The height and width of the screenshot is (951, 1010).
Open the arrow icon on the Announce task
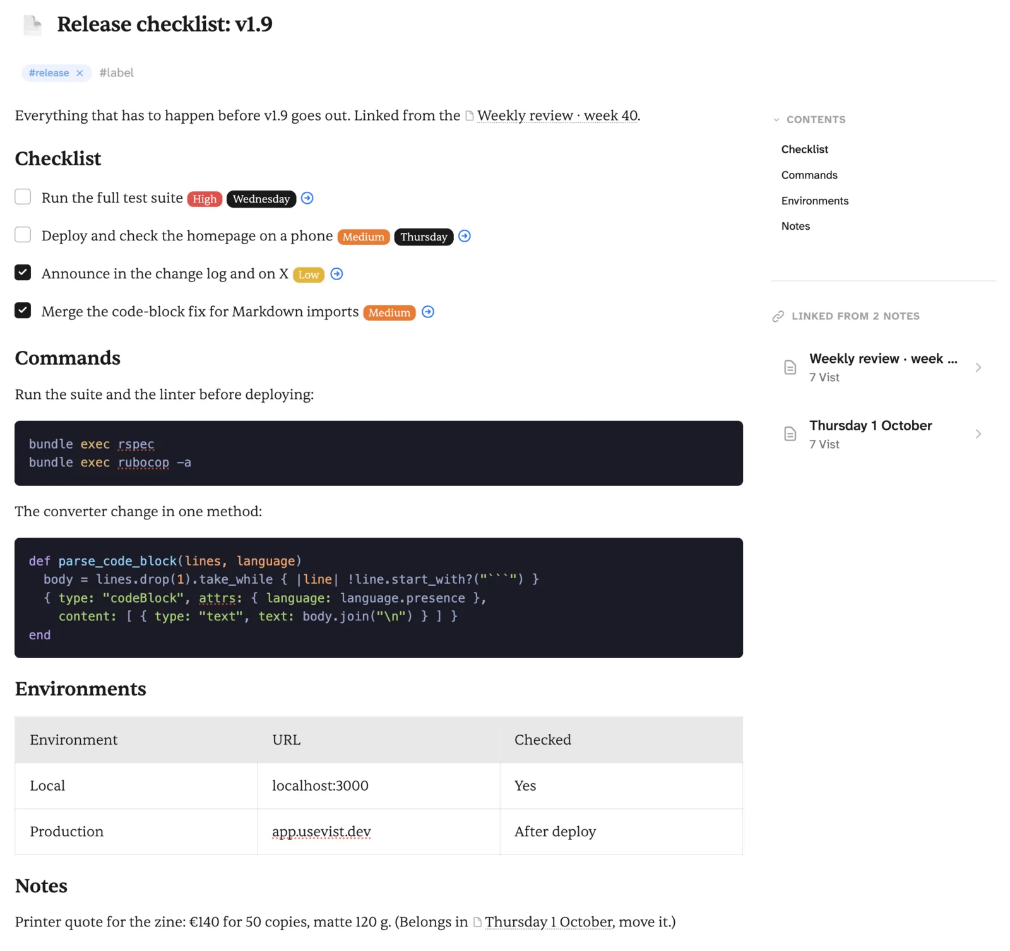[337, 274]
